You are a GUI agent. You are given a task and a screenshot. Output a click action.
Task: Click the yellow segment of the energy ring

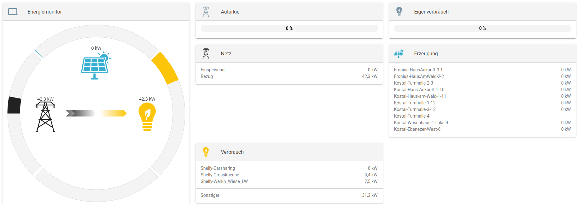point(165,68)
